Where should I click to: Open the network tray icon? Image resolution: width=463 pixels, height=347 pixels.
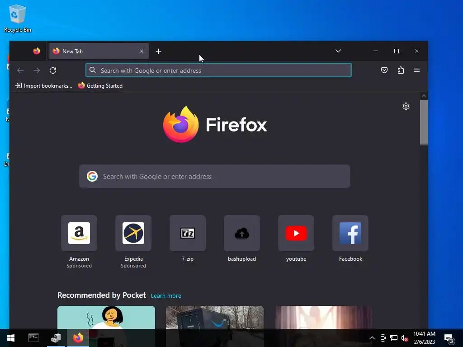click(394, 338)
